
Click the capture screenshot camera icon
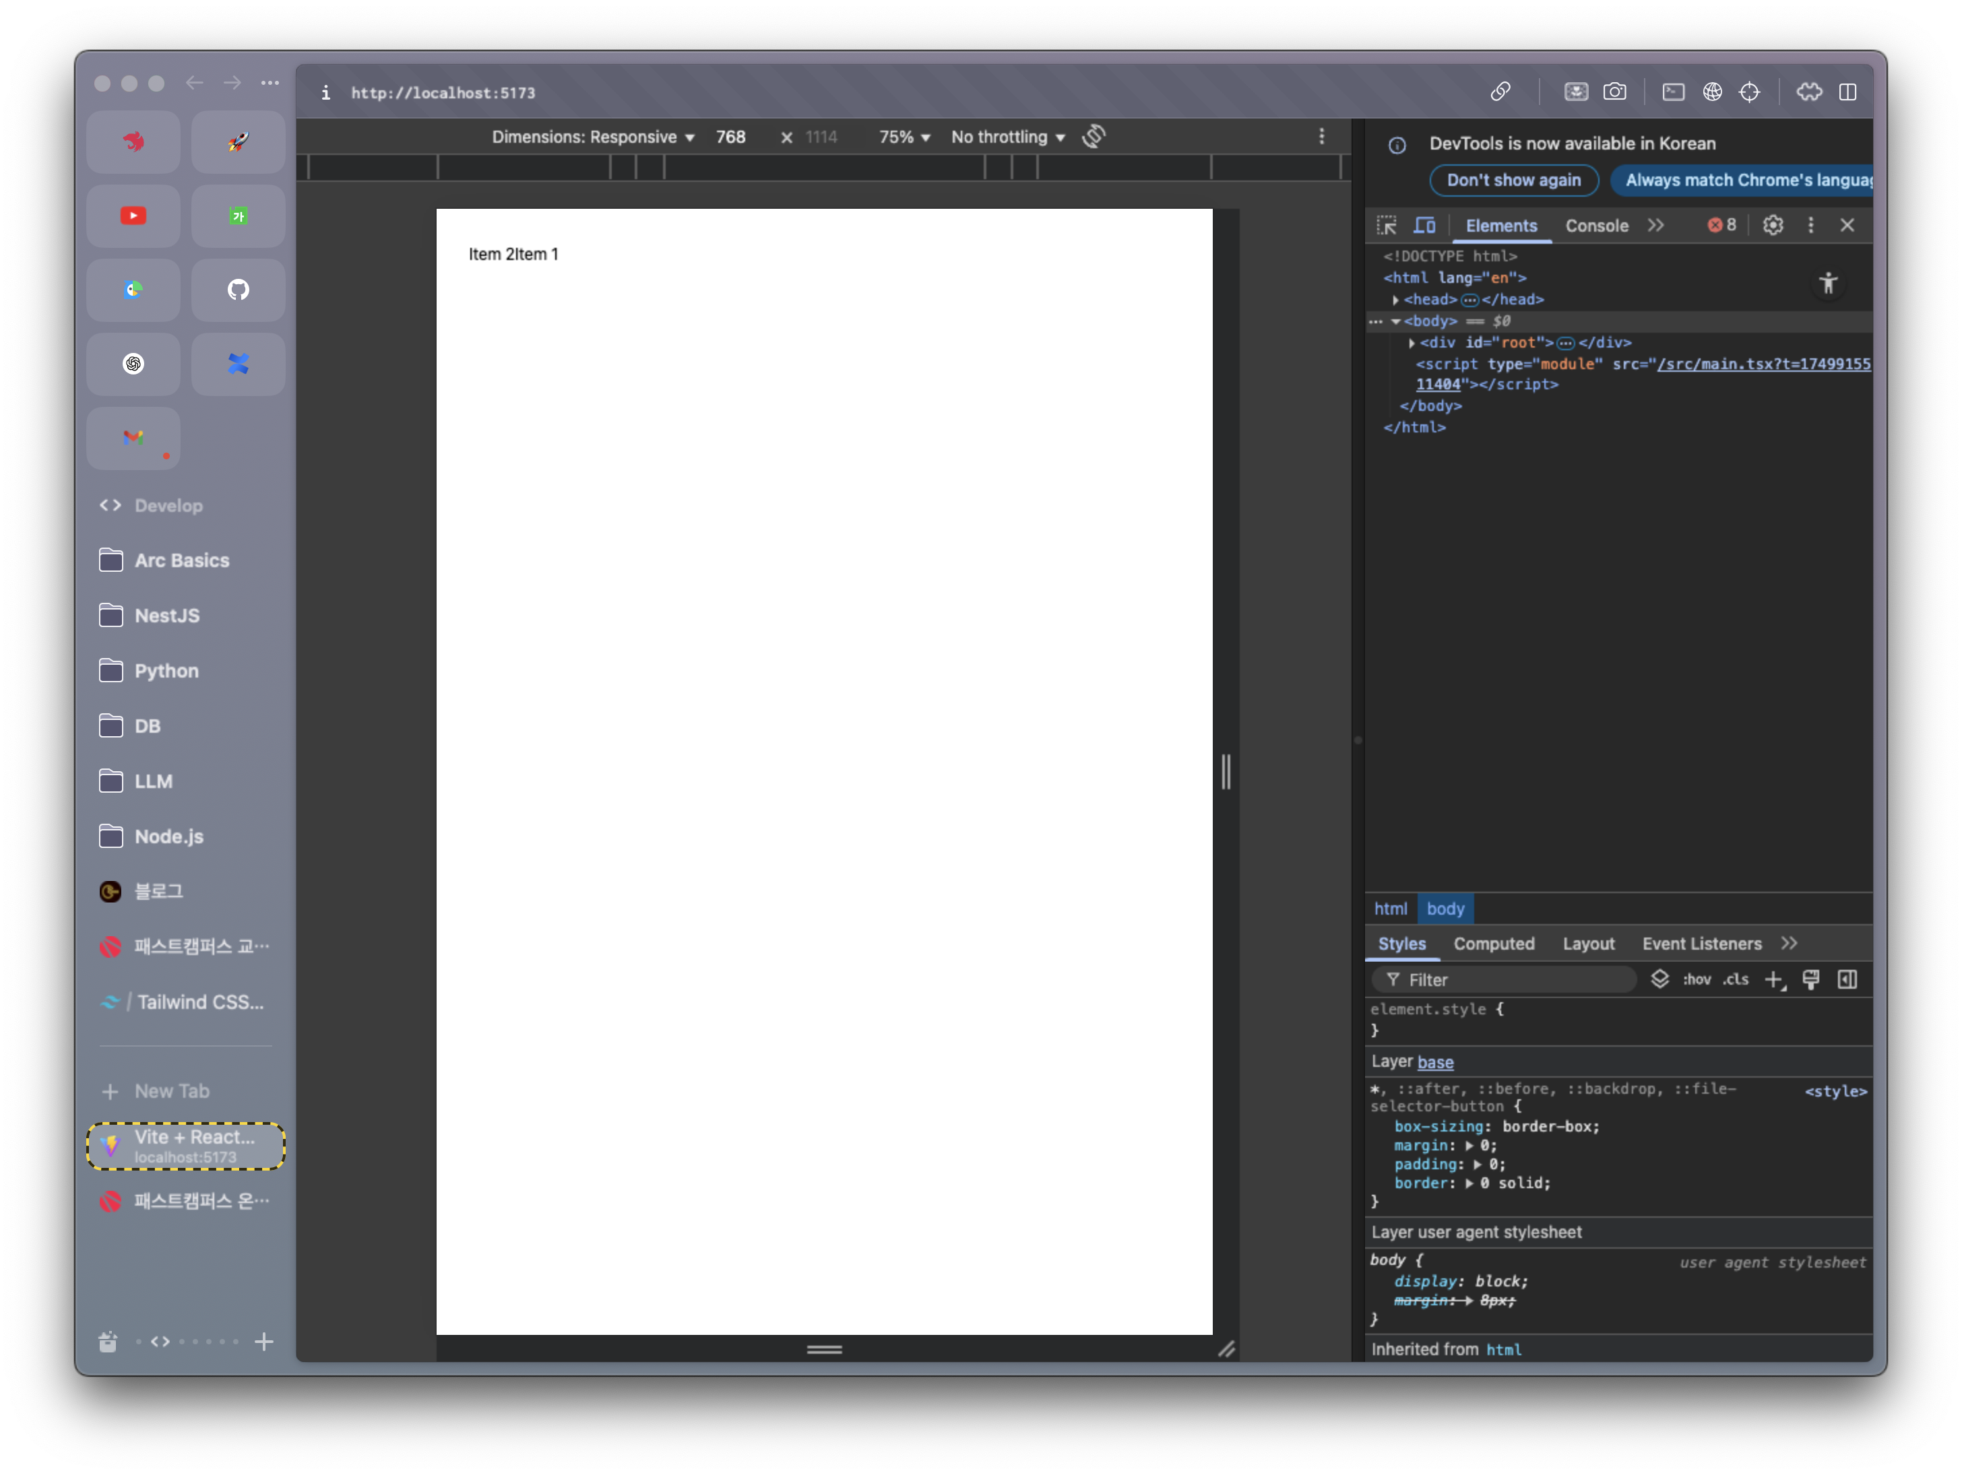1614,92
